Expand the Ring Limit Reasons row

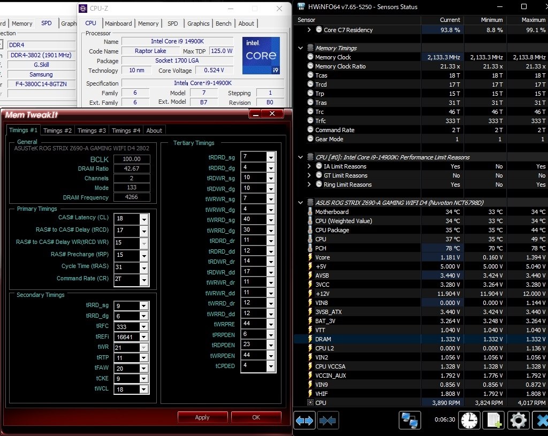(x=309, y=185)
